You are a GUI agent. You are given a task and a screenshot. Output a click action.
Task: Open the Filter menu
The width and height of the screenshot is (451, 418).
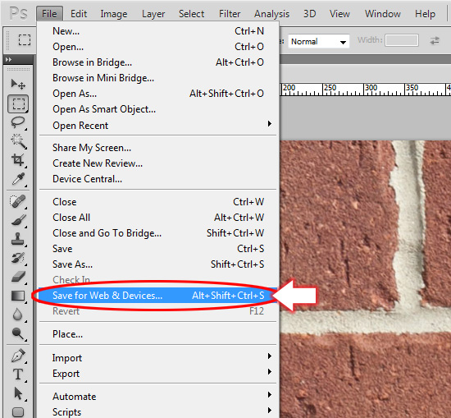(x=230, y=13)
